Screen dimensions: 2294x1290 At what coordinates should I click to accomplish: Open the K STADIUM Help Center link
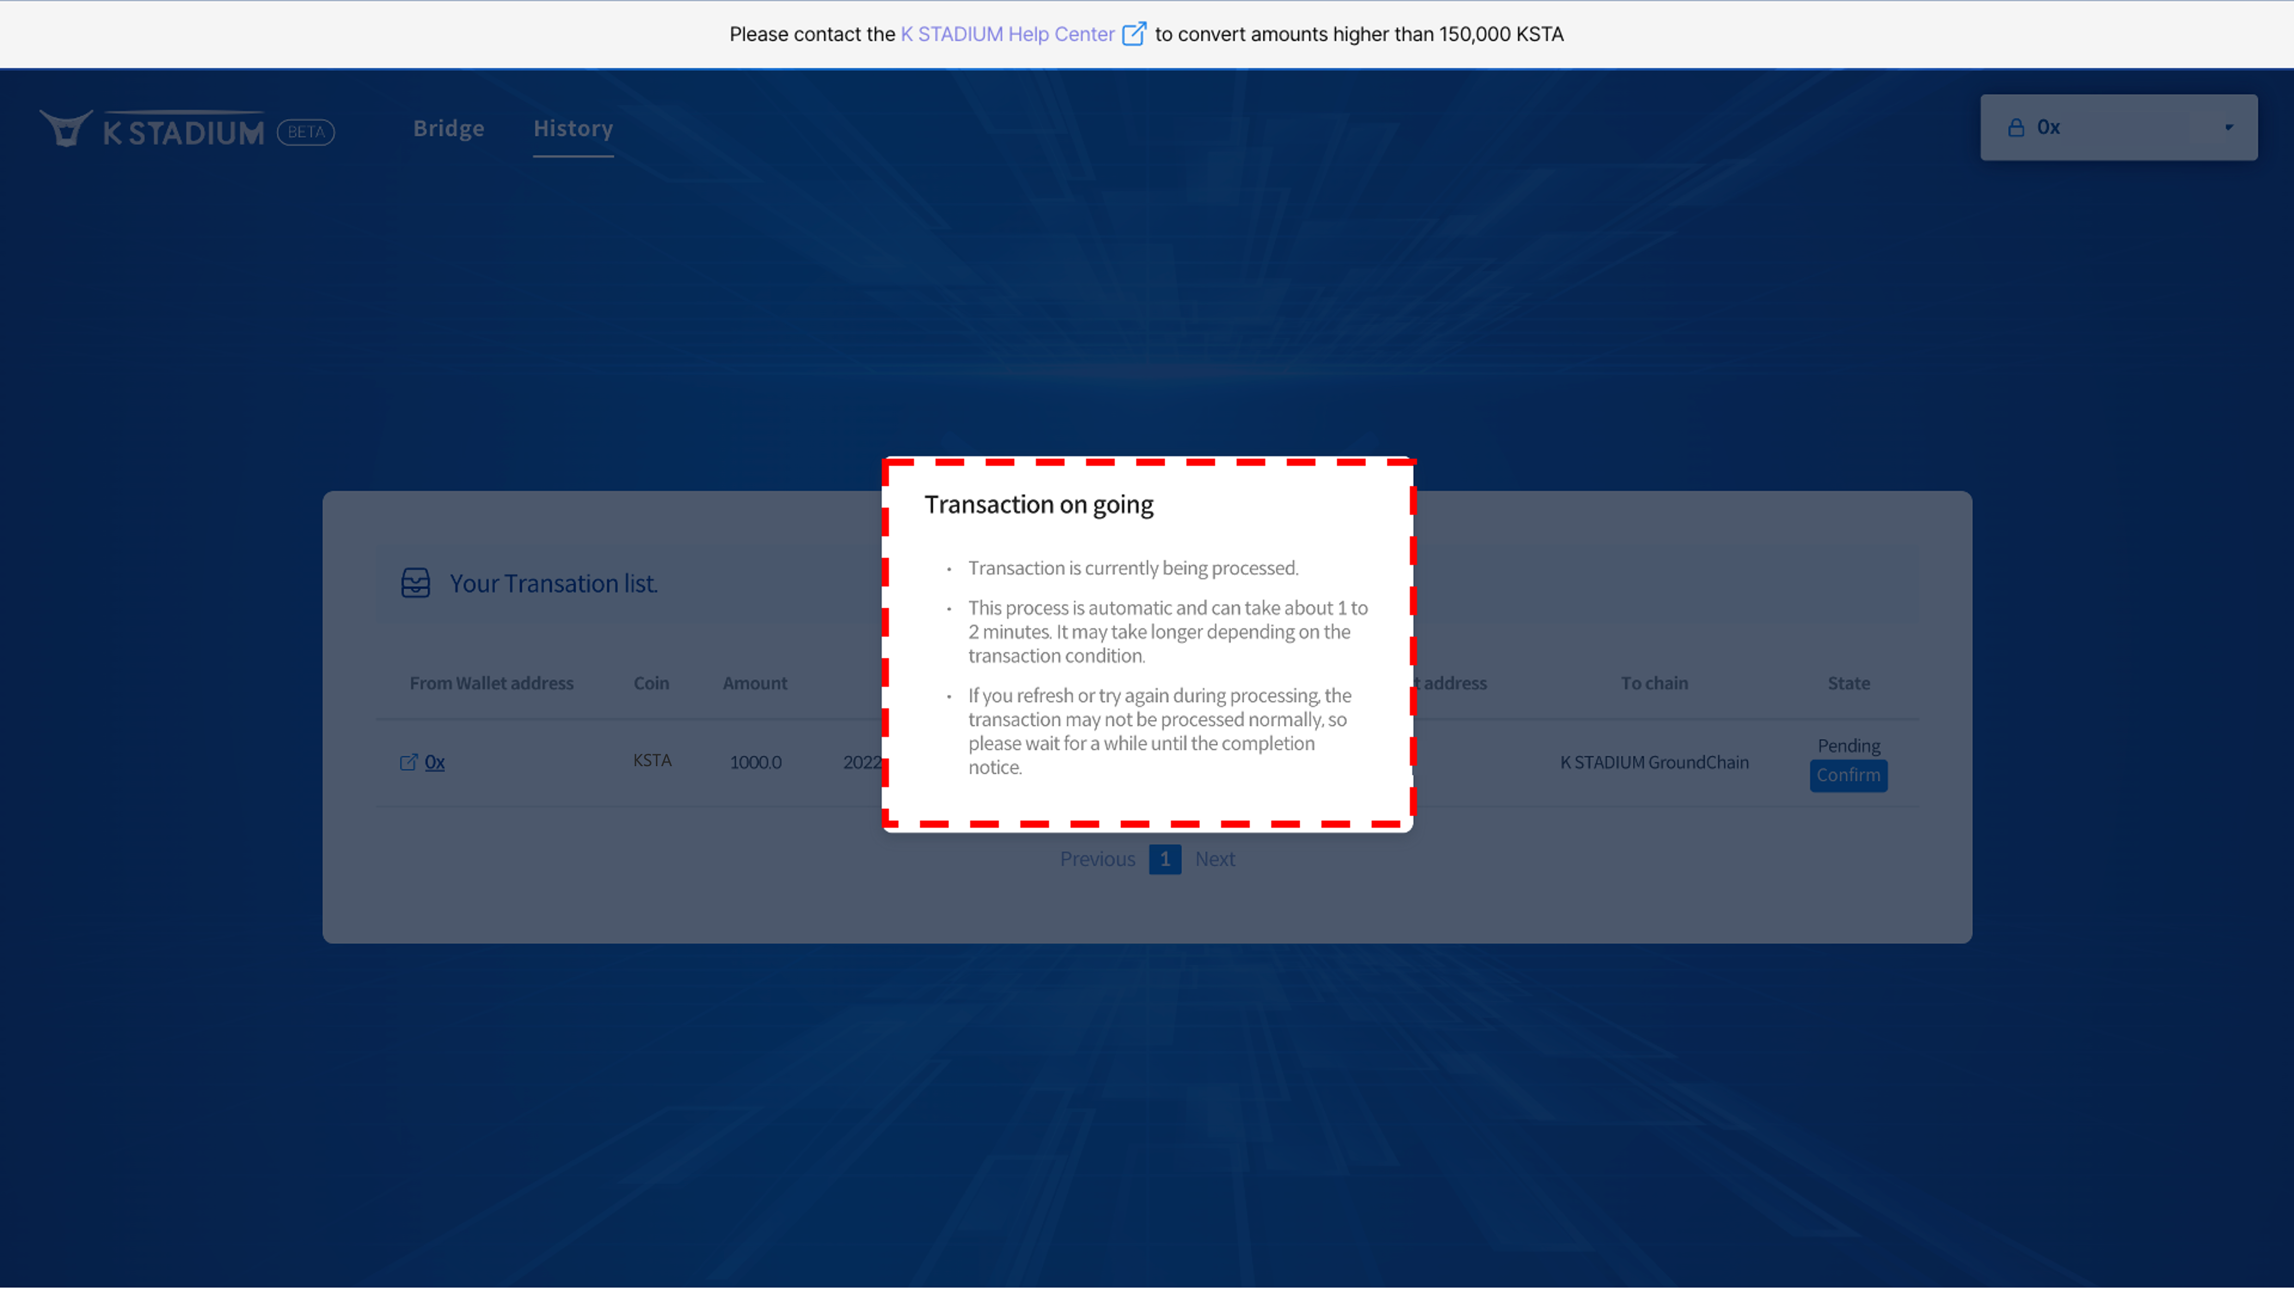[x=1007, y=34]
